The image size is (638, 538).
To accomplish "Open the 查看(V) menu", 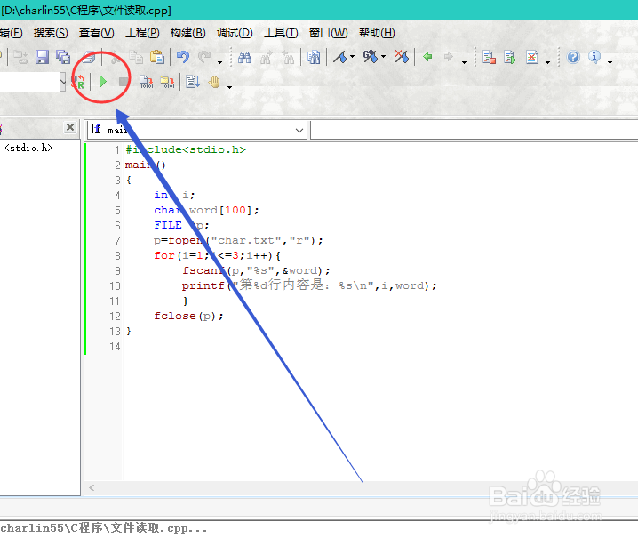I will [97, 33].
